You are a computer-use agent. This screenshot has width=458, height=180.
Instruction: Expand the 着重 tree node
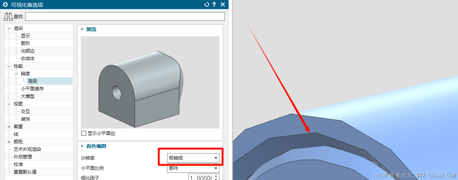click(x=9, y=126)
